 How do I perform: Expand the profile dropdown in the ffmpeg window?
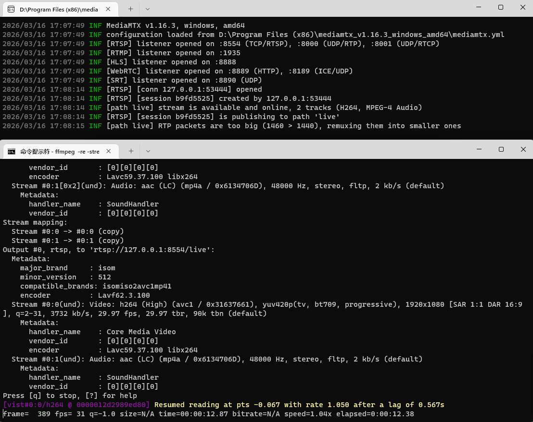(148, 151)
